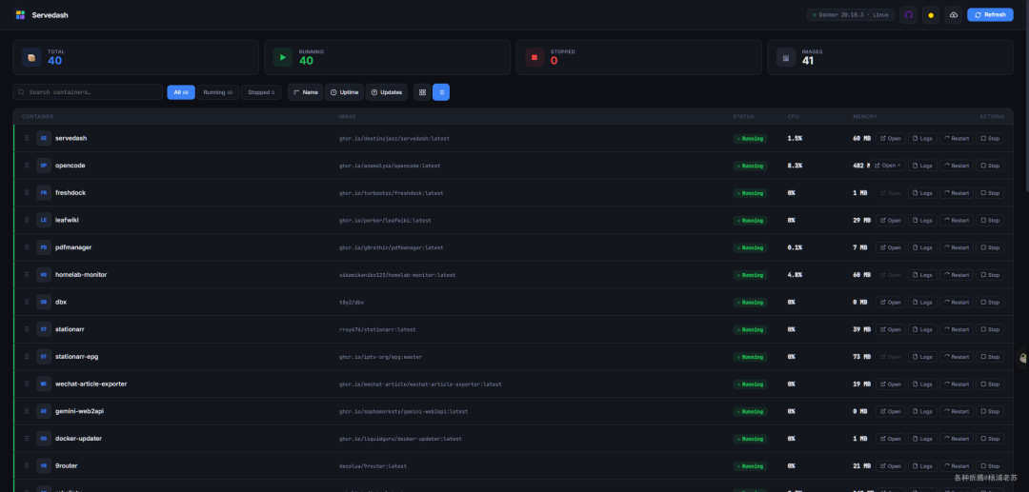The width and height of the screenshot is (1029, 492).
Task: Restart the leafwiki container
Action: (x=957, y=220)
